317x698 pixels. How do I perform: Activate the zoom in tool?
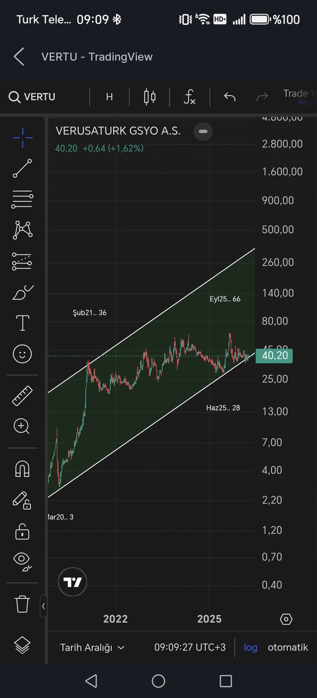(x=23, y=426)
